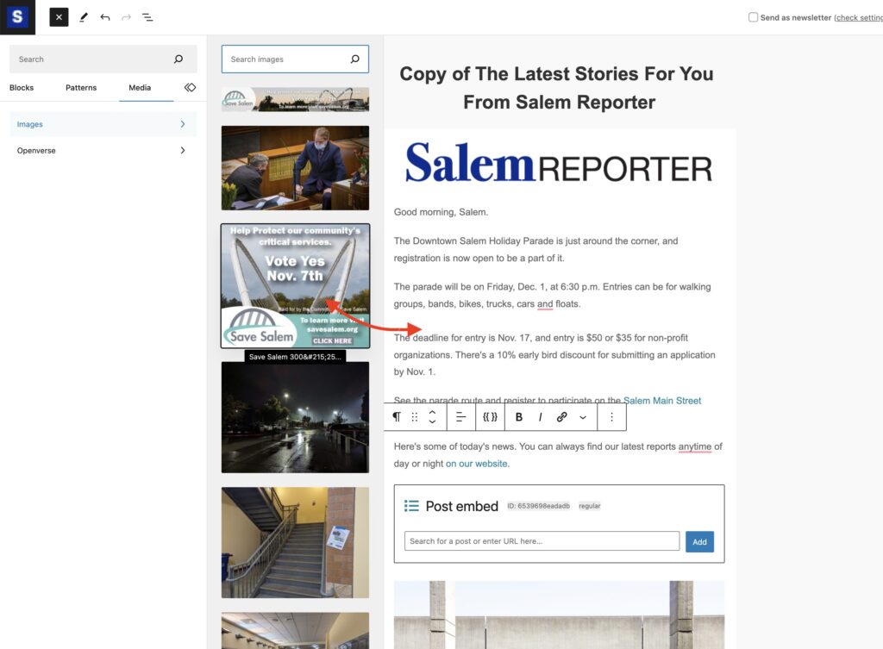Toggle bold formatting on paragraph
Image resolution: width=883 pixels, height=649 pixels.
point(518,417)
